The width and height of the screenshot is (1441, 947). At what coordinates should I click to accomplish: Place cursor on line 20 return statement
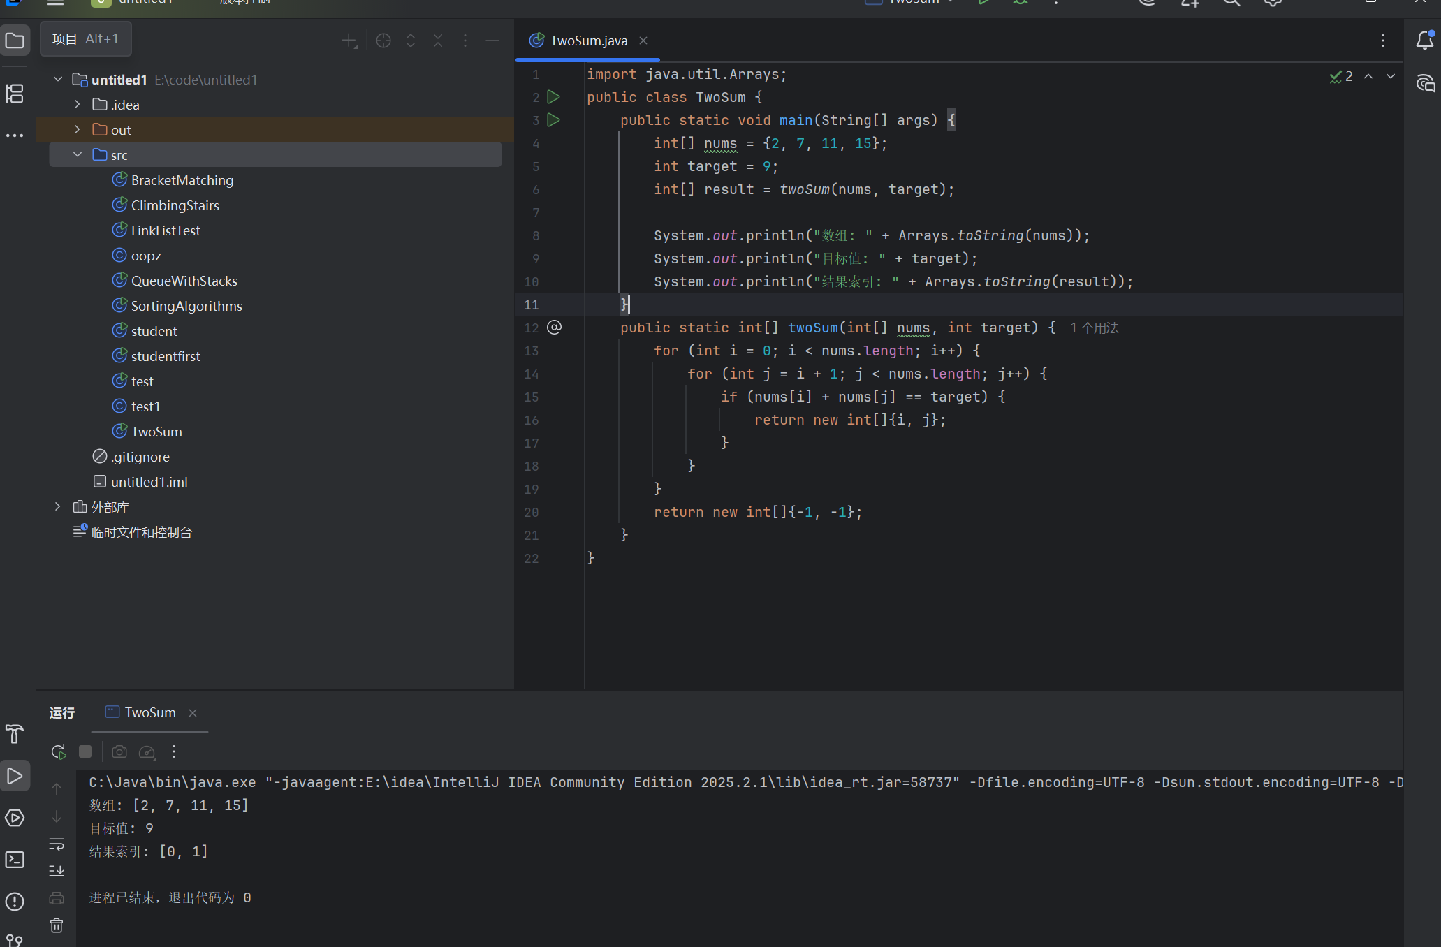[758, 512]
